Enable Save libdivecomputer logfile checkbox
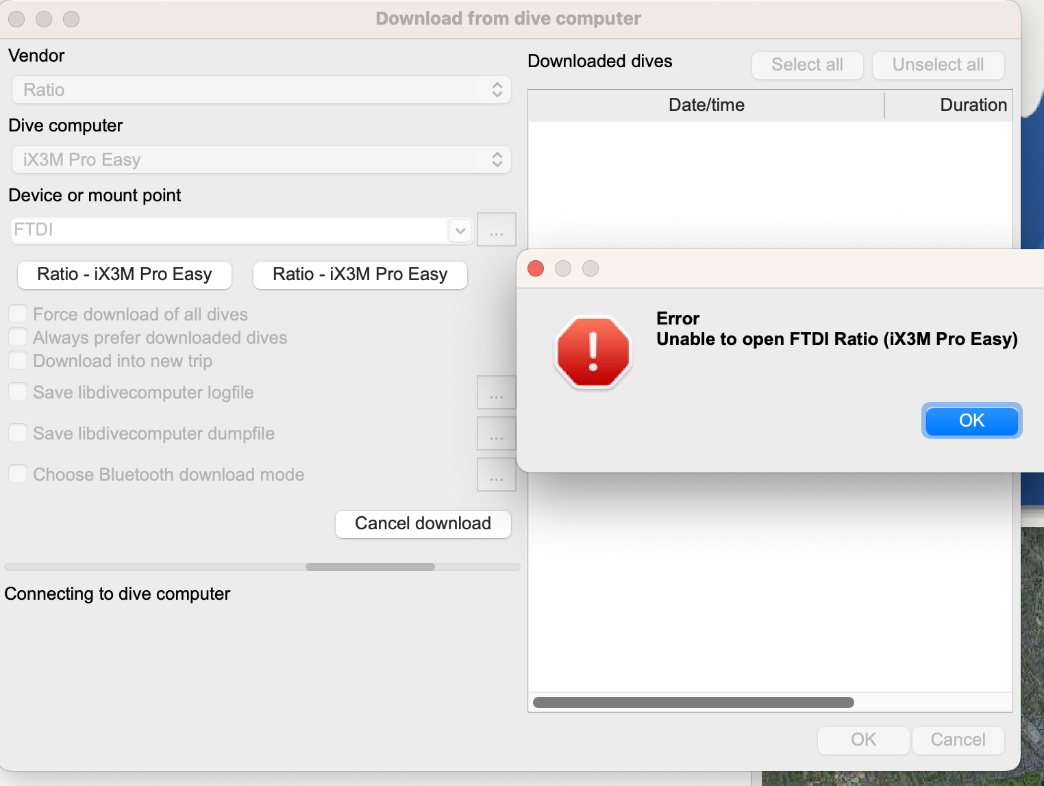 18,392
